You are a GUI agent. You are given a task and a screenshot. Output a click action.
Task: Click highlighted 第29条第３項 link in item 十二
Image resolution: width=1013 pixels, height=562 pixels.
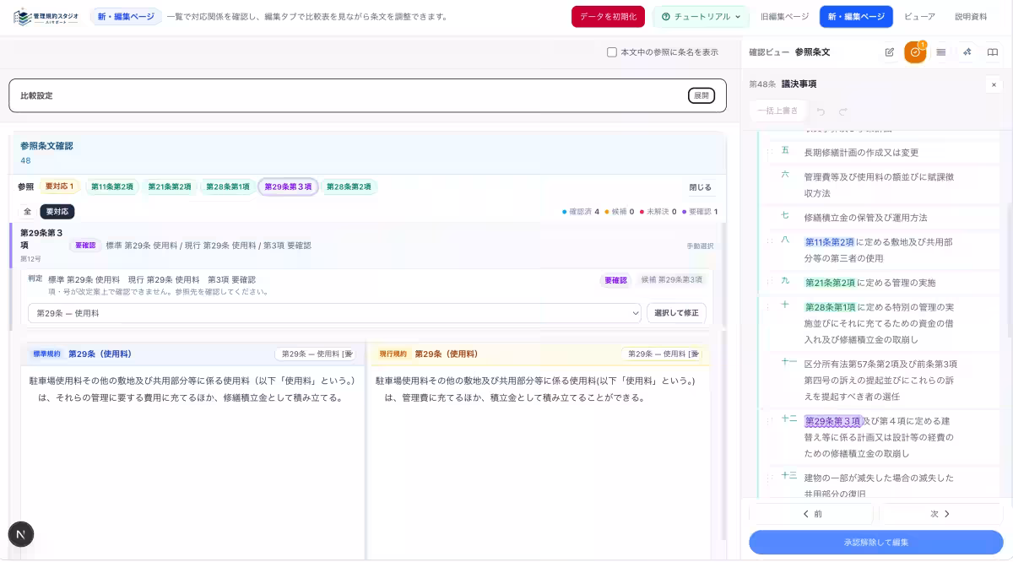pyautogui.click(x=833, y=421)
